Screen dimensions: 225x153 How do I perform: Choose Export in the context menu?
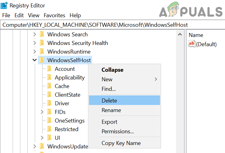(x=124, y=122)
